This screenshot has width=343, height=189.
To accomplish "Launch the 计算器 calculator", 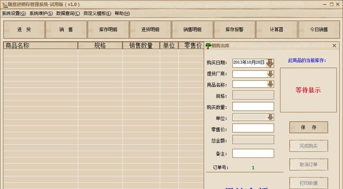I will [x=277, y=30].
